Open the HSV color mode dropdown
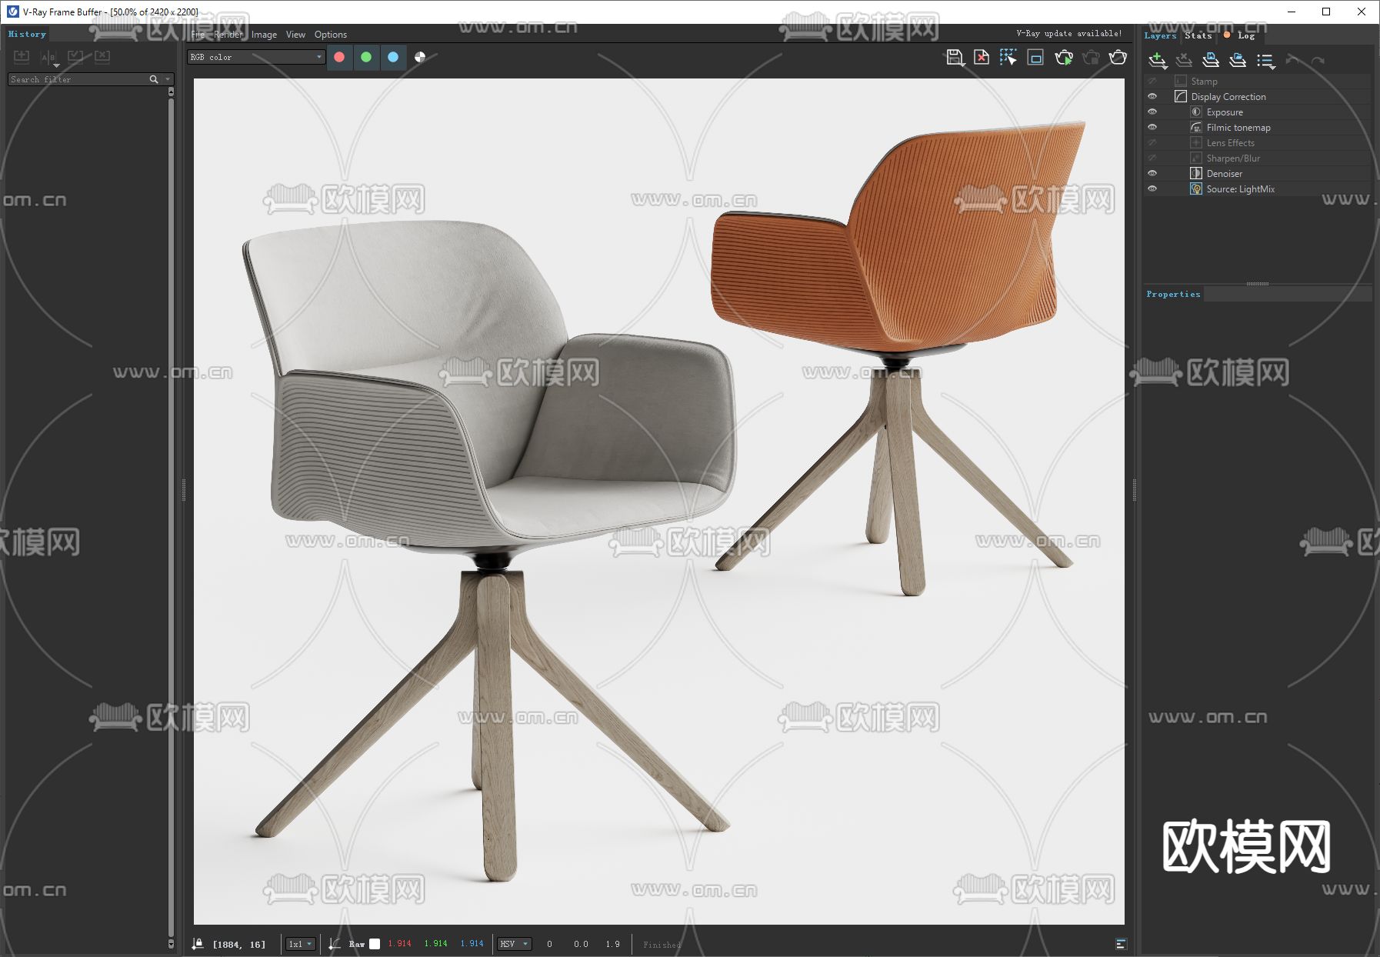 [514, 944]
